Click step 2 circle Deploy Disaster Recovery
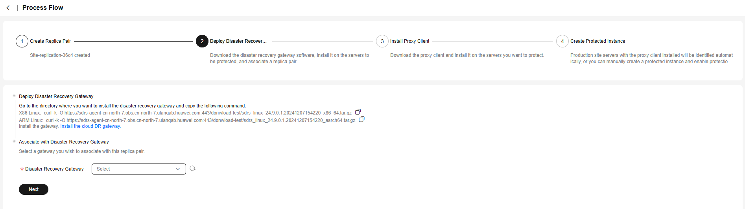The image size is (745, 209). pyautogui.click(x=202, y=41)
